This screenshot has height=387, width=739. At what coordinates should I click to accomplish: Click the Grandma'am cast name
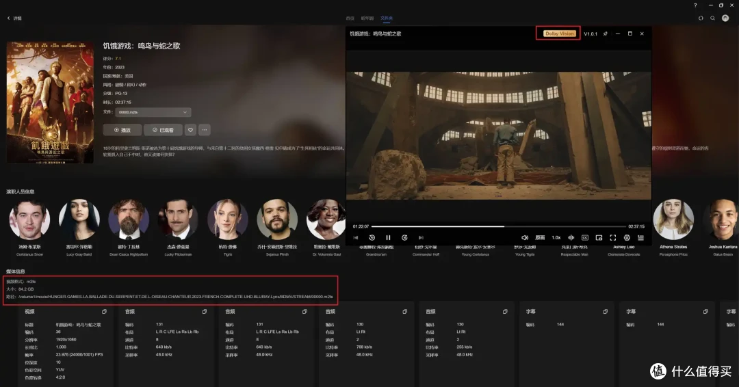coord(376,255)
